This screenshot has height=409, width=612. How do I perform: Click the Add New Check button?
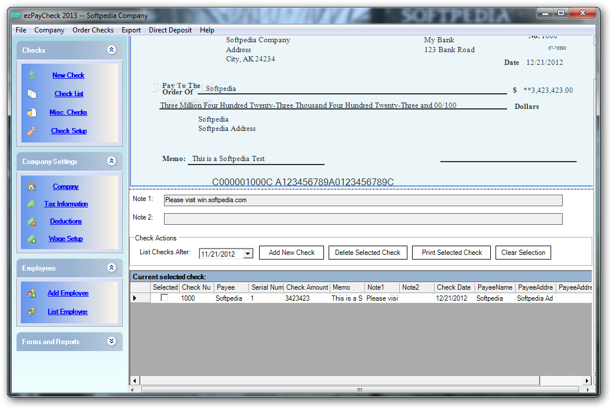tap(292, 253)
